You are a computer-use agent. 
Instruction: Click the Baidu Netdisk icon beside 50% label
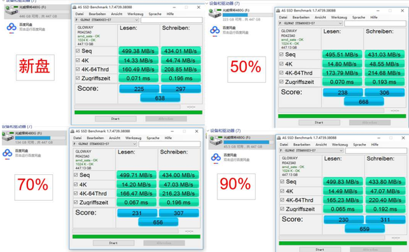[x=215, y=31]
